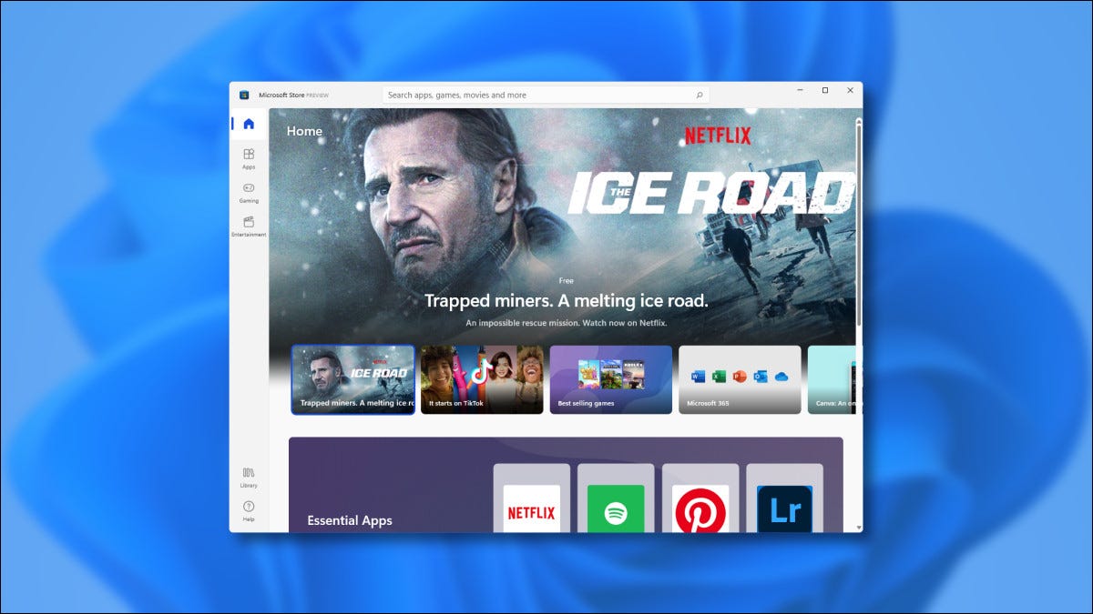
Task: Open the Netflix app tile
Action: (x=532, y=498)
